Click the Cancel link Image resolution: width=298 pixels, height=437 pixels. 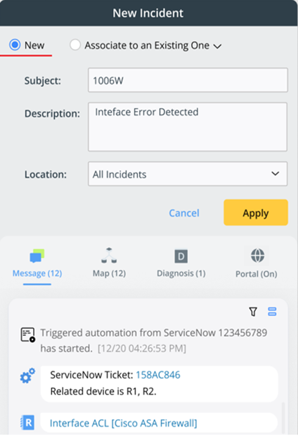coord(184,213)
